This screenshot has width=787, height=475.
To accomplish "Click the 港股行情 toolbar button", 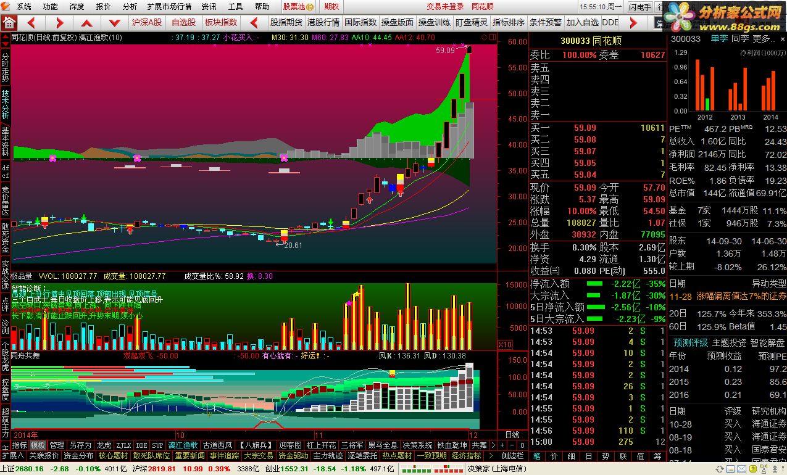I will click(x=323, y=23).
